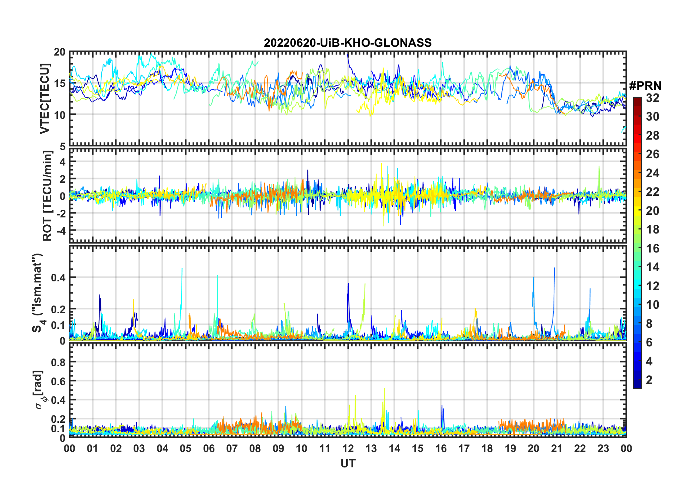Click inside the S4 scintillation plot panel
This screenshot has height=486, width=696.
click(348, 293)
